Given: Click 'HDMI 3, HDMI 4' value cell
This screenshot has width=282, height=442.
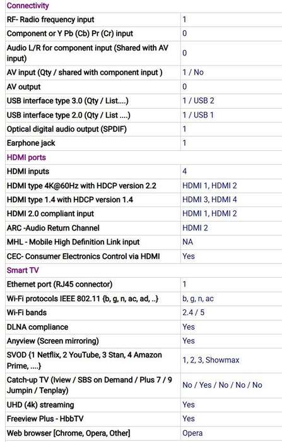Looking at the screenshot, I should (x=209, y=200).
